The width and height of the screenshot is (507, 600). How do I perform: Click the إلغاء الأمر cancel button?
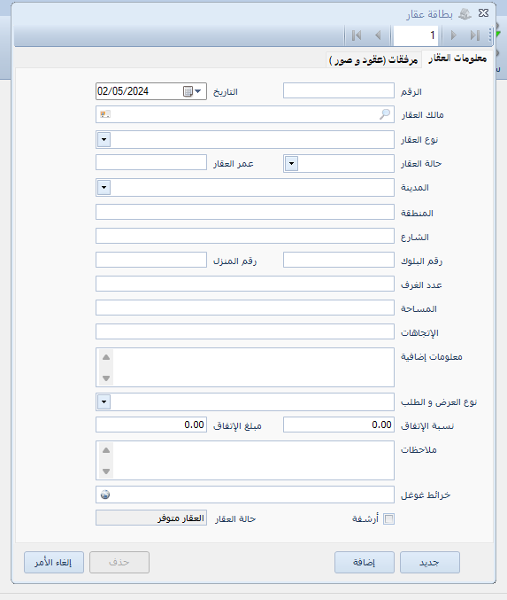coord(54,562)
